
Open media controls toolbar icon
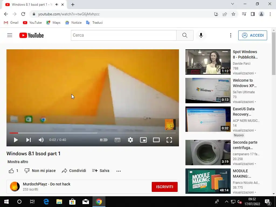coord(244,14)
